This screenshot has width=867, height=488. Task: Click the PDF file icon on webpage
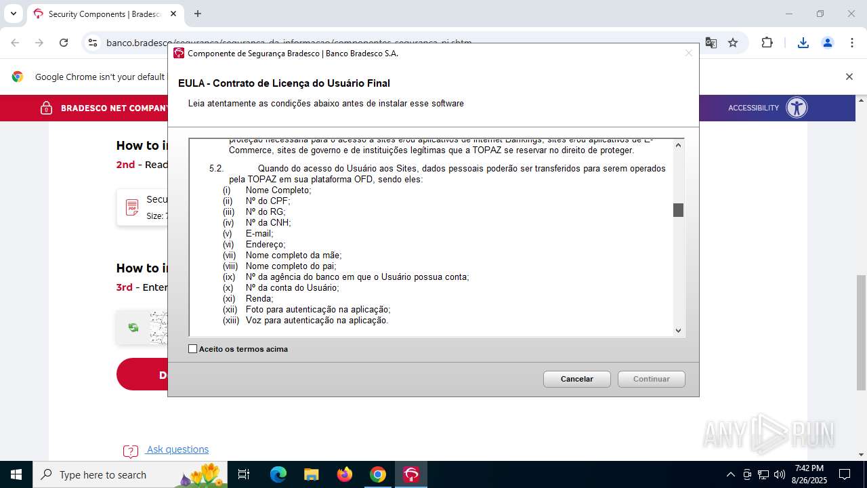132,208
